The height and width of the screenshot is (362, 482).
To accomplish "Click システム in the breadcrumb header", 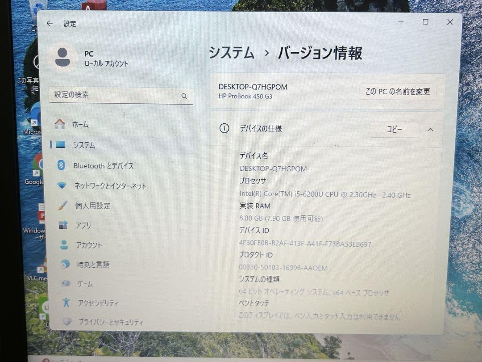I will pyautogui.click(x=232, y=52).
